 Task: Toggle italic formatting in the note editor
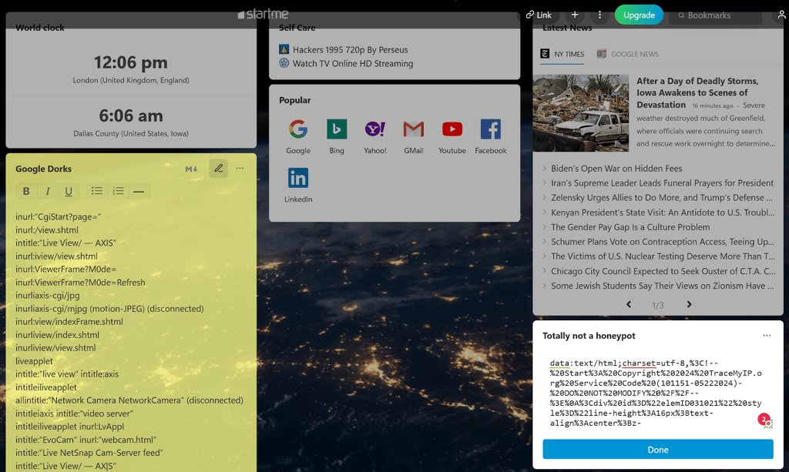(48, 191)
